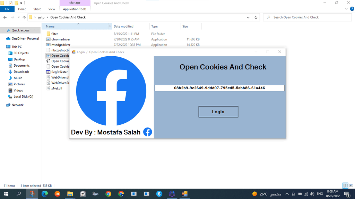Open Desktop folder in sidebar
The height and width of the screenshot is (199, 355).
coord(19,59)
